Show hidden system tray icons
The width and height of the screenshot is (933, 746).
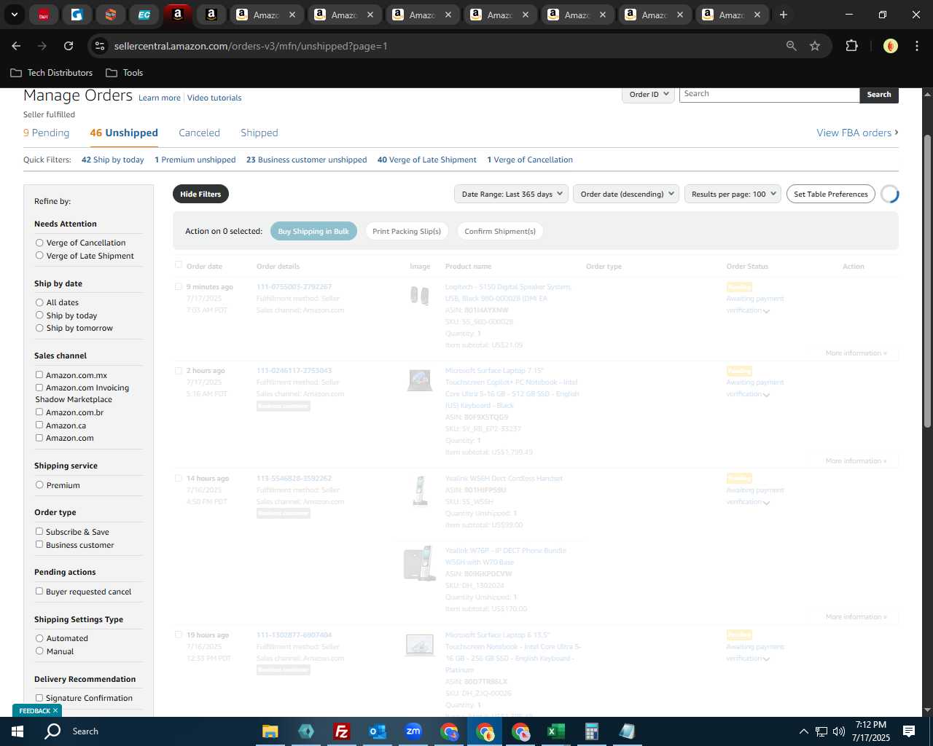[x=803, y=731]
